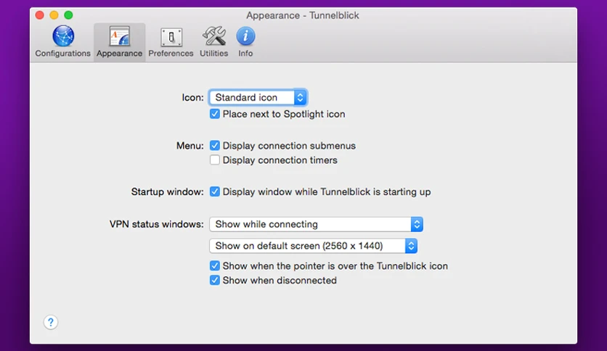Select the Appearance toolbar icon
This screenshot has height=351, width=607.
pyautogui.click(x=119, y=36)
